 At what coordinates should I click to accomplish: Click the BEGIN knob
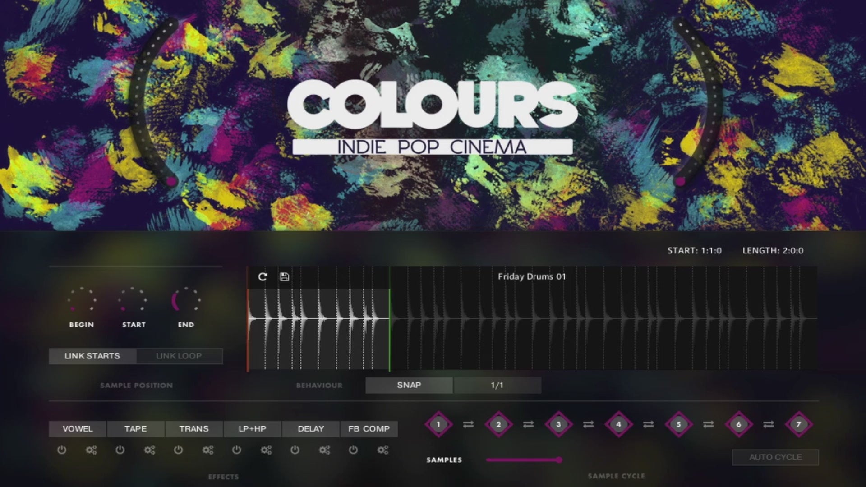(82, 299)
